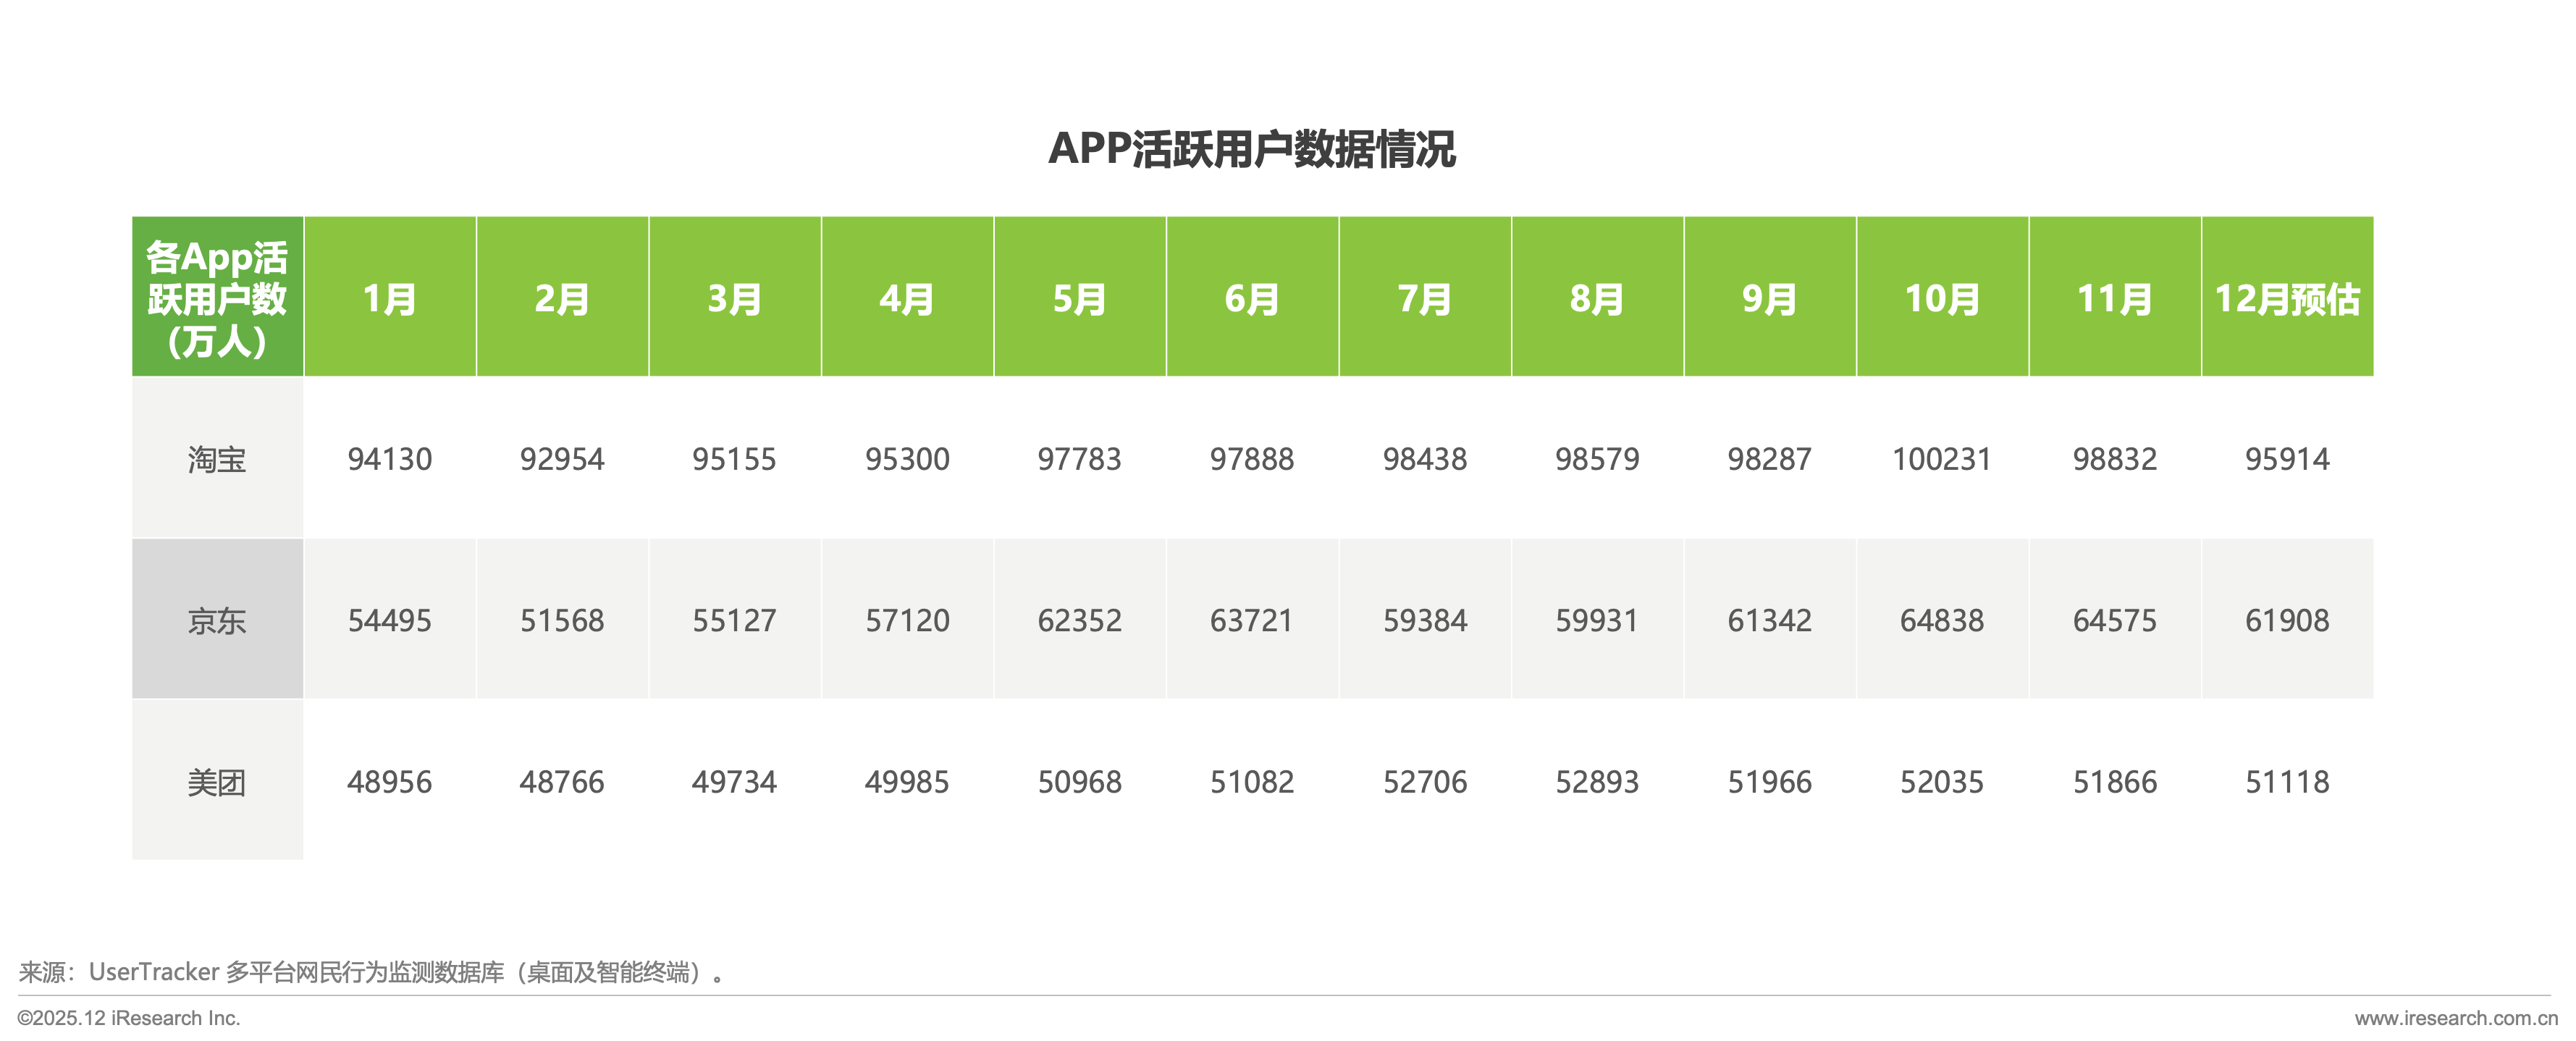Select the 京东 row label
Image resolution: width=2576 pixels, height=1041 pixels.
pyautogui.click(x=217, y=620)
